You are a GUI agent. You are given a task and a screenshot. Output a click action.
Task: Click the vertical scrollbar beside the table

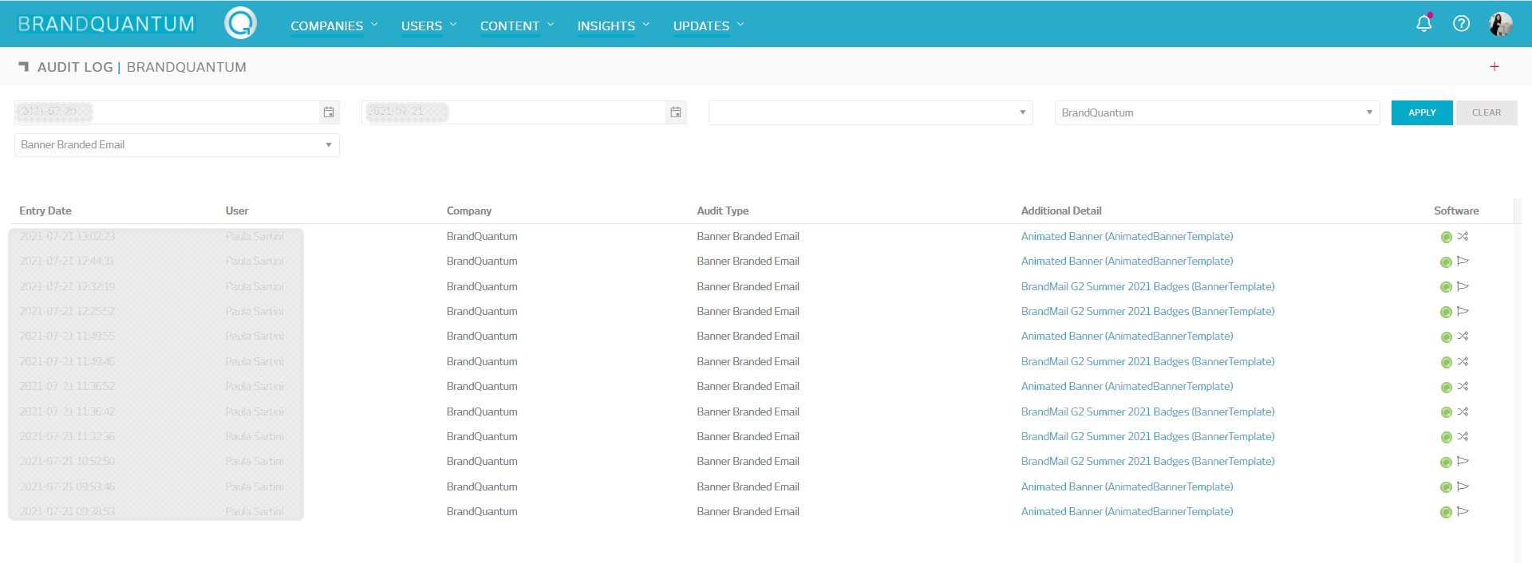pyautogui.click(x=1518, y=380)
